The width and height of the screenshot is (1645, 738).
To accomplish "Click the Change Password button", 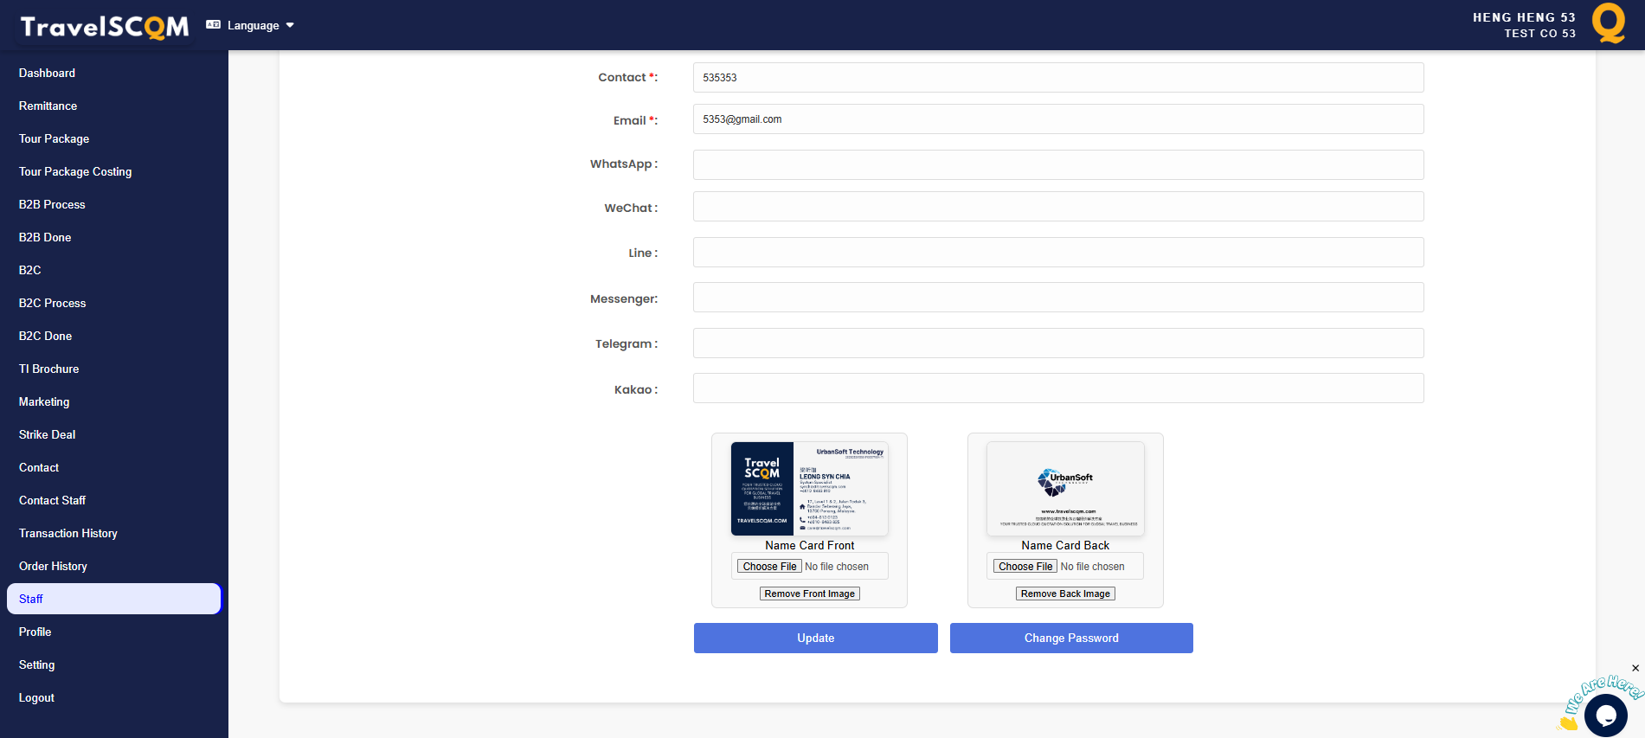I will [1071, 639].
